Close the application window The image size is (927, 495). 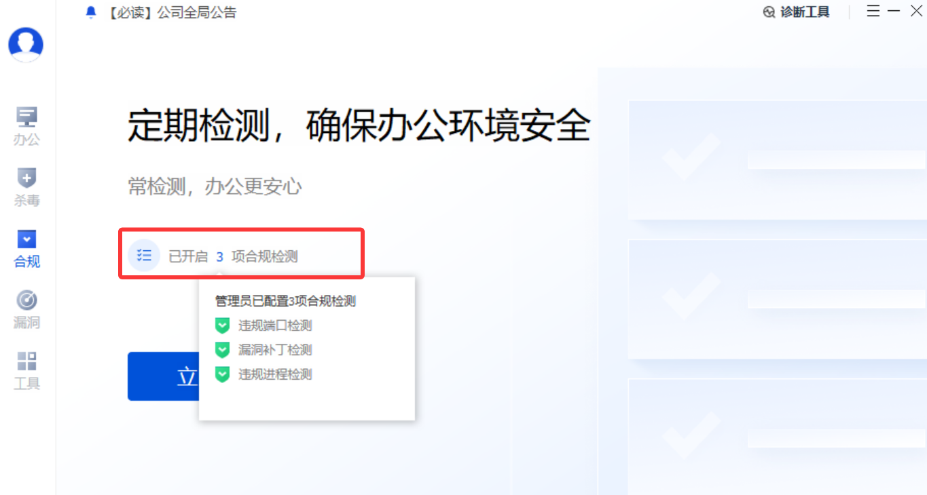coord(916,11)
